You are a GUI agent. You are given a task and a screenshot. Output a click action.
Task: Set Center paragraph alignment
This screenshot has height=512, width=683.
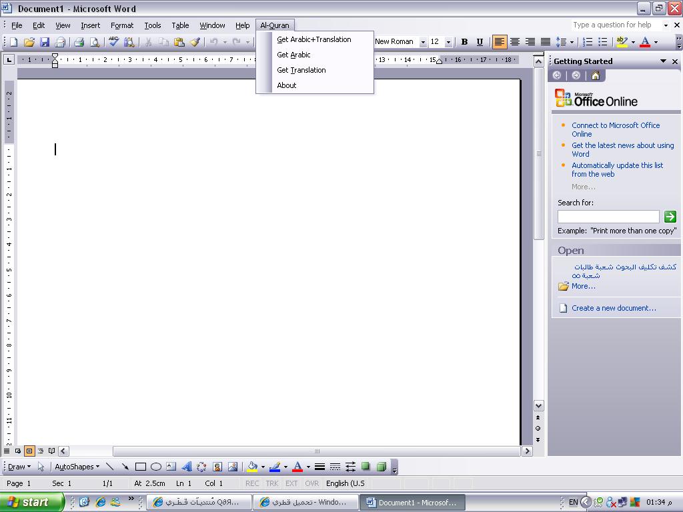click(515, 42)
